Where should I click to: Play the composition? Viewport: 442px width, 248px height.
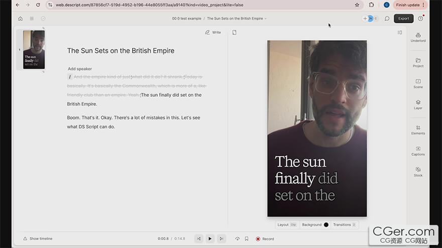[x=210, y=238]
